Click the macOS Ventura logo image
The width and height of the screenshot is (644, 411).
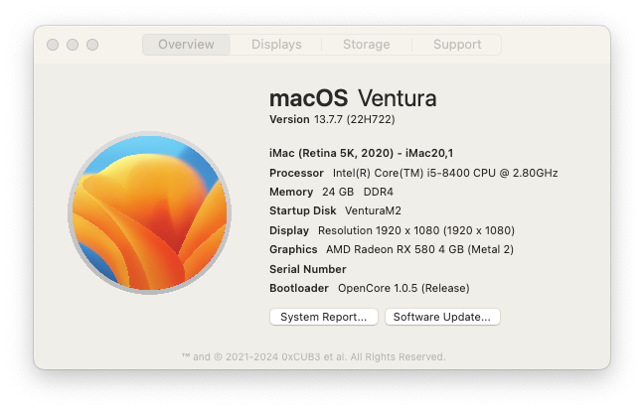tap(149, 212)
